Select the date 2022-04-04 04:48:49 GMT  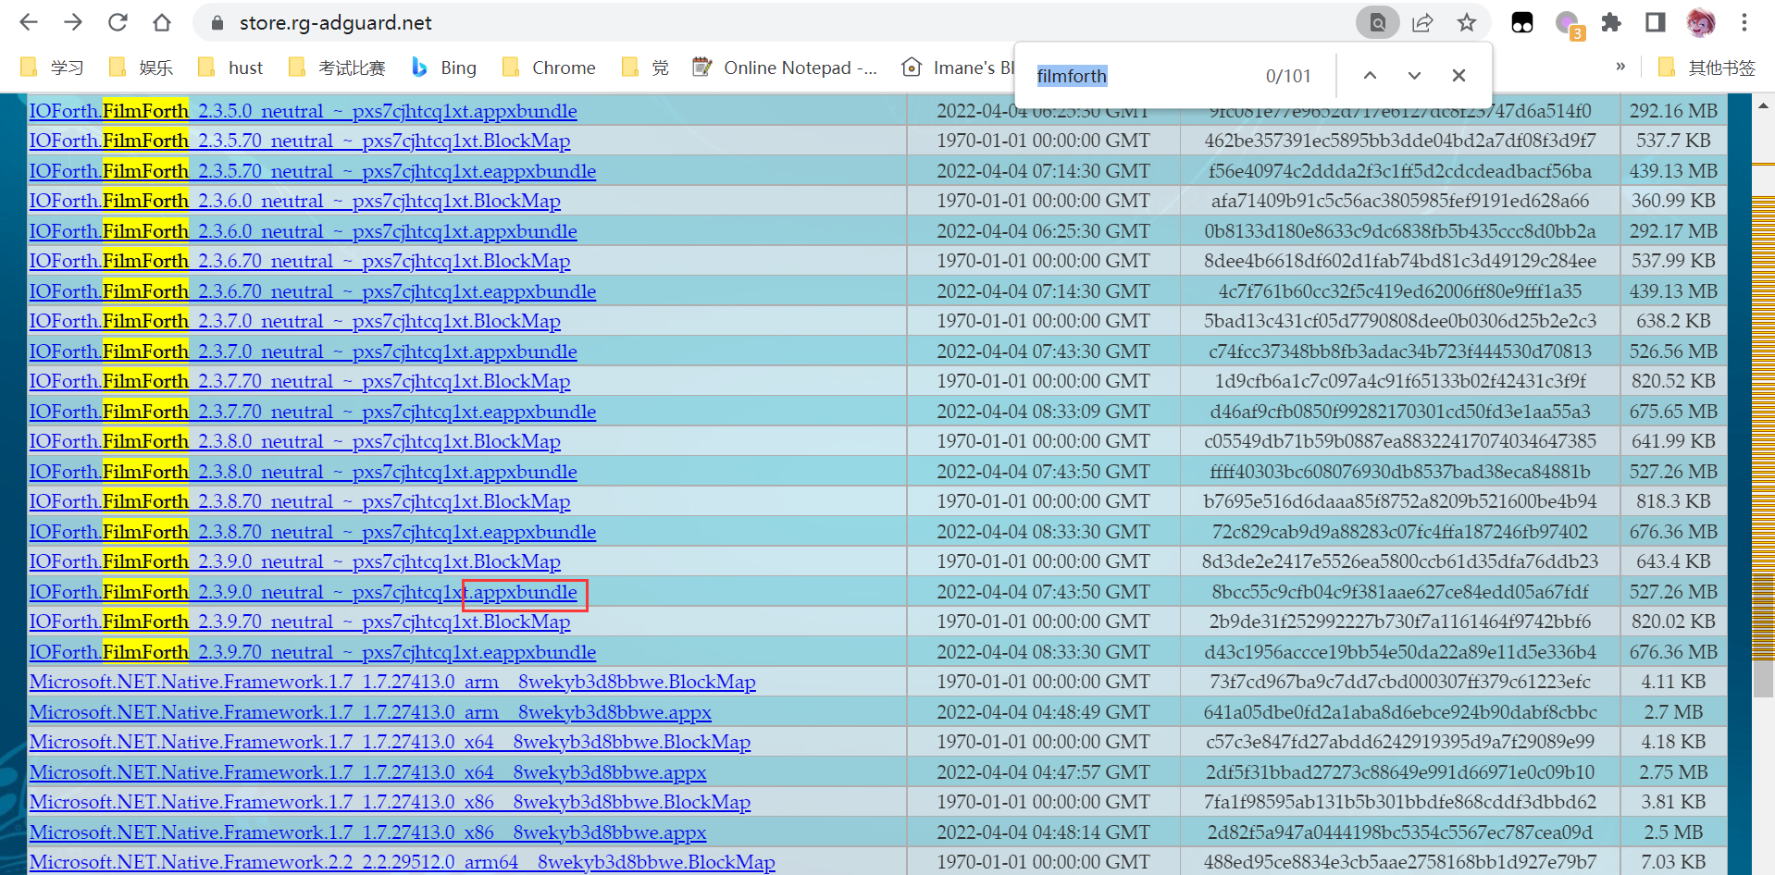1043,712
